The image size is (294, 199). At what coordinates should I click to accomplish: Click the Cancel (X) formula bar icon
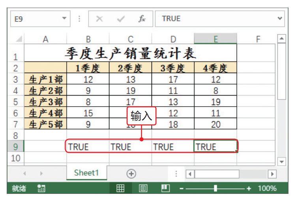pos(99,19)
